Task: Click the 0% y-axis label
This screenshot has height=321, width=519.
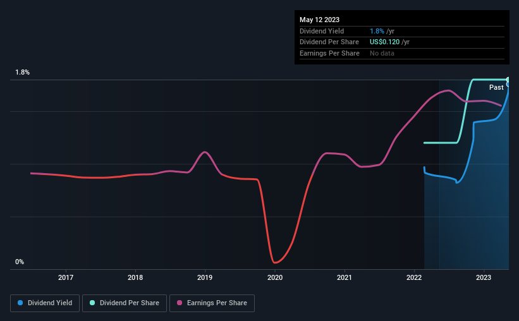Action: [20, 262]
